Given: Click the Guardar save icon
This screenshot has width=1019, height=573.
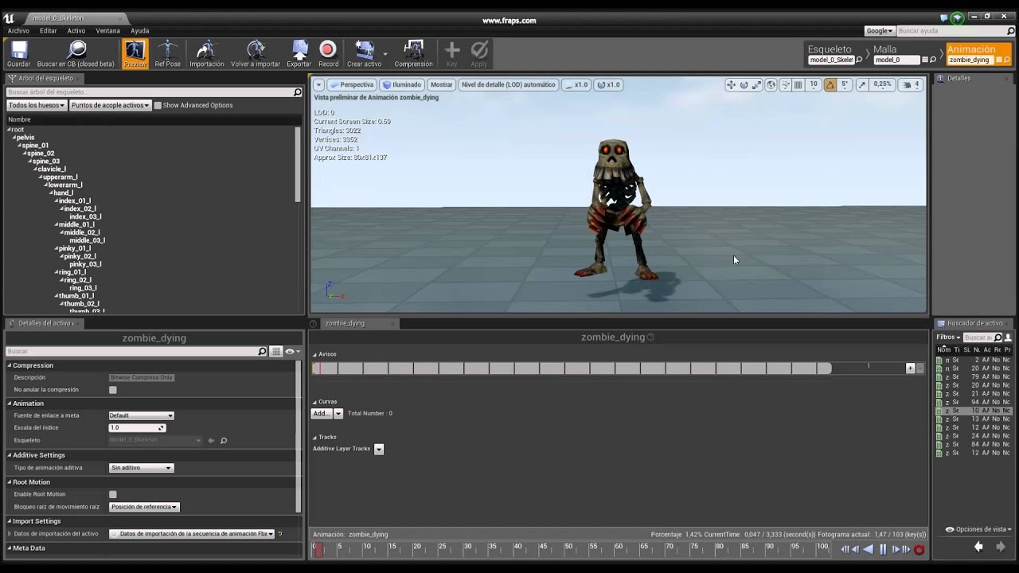Looking at the screenshot, I should point(18,51).
